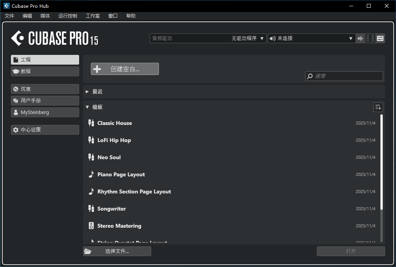Click the 2025/11/4 date of Classic House
The width and height of the screenshot is (396, 267).
[x=366, y=123]
